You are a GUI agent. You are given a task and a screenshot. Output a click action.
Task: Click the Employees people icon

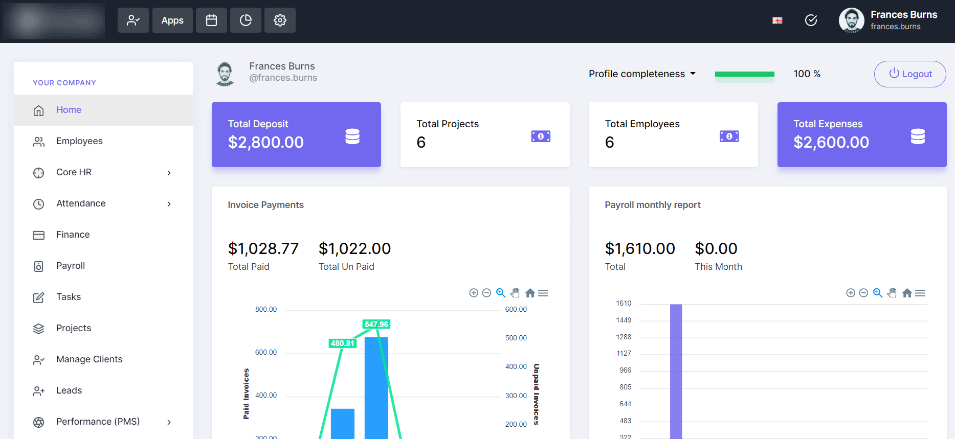[38, 142]
